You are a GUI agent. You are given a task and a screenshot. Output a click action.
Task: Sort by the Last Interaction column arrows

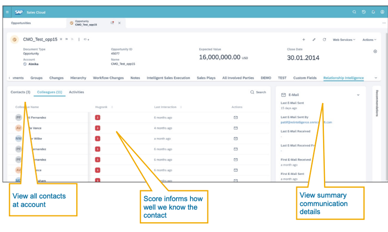point(181,107)
